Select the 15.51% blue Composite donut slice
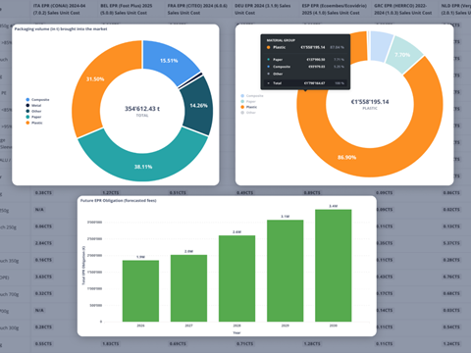This screenshot has height=353, width=471. [x=169, y=61]
